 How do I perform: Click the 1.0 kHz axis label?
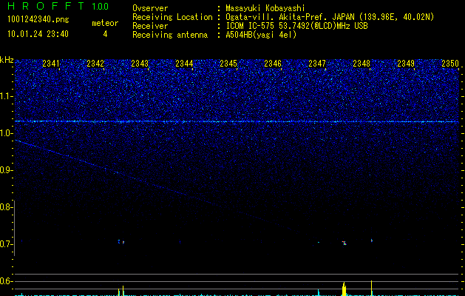tap(7, 133)
